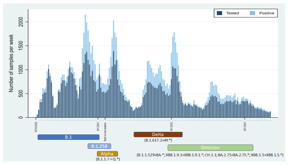Select the Alpha variant bar

pos(108,153)
